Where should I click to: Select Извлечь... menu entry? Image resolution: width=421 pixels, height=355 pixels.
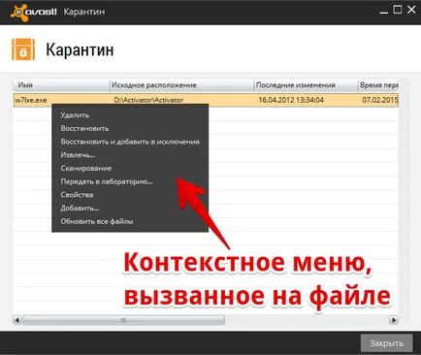[x=78, y=155]
